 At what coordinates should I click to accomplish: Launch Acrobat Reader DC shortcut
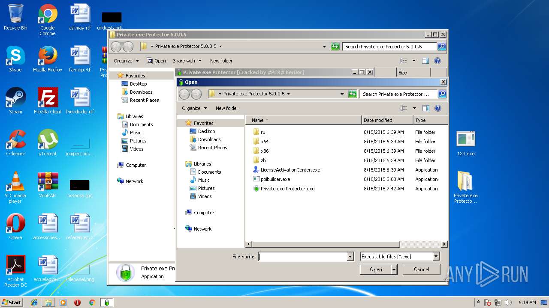click(x=15, y=271)
